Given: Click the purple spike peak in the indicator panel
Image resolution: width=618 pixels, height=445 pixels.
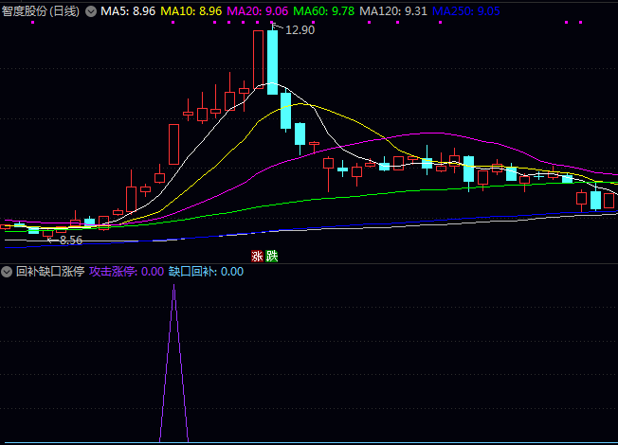Looking at the screenshot, I should pos(173,287).
